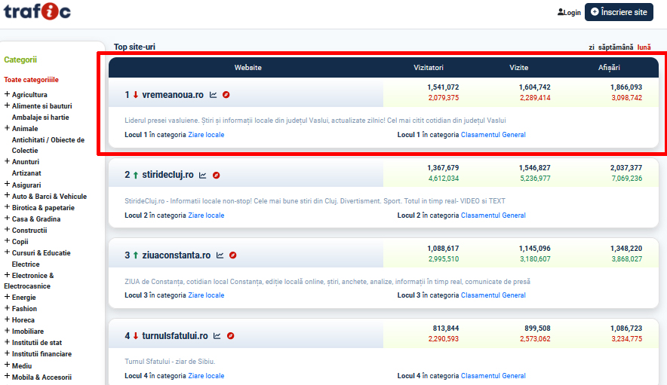The image size is (667, 385).
Task: Click the trafic logo
Action: [38, 11]
